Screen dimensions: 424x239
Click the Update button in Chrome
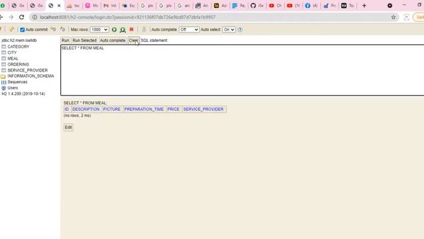coord(419,17)
